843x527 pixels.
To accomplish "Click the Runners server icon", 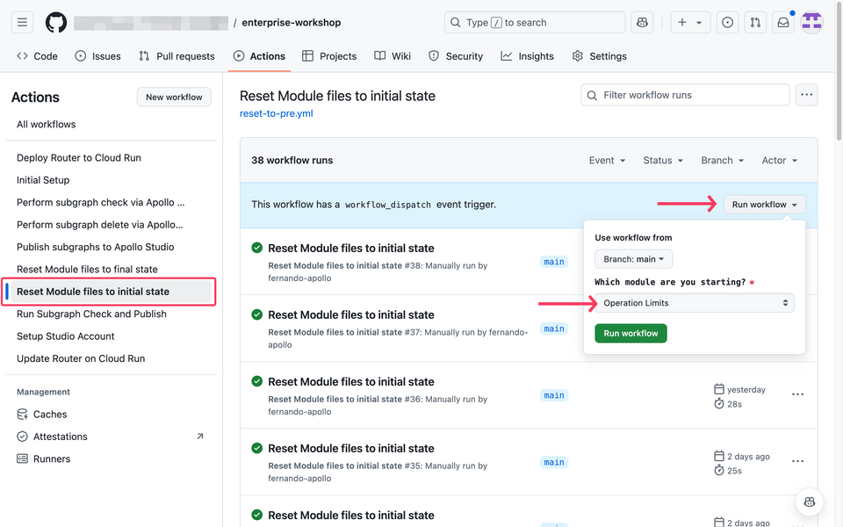I will click(22, 458).
